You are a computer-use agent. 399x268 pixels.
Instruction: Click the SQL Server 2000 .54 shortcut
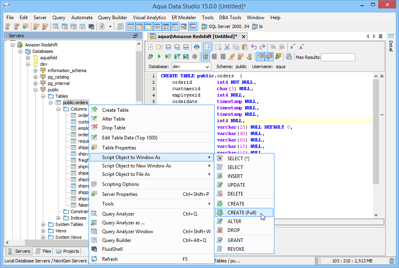(226, 26)
